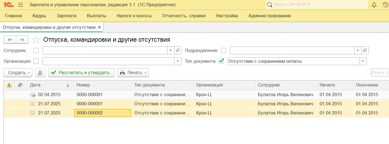
Task: Open the Отчетность, справки menu
Action: (184, 16)
